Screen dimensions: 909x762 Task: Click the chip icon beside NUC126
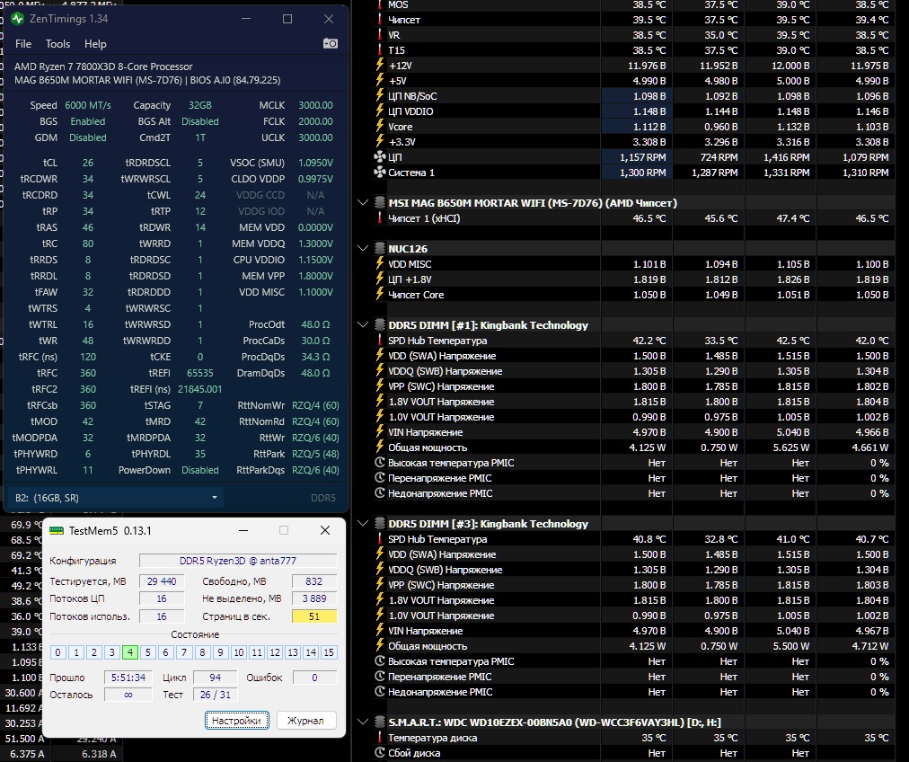coord(380,248)
